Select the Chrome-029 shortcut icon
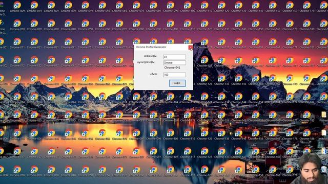328x184 pixels. [x=51, y=7]
